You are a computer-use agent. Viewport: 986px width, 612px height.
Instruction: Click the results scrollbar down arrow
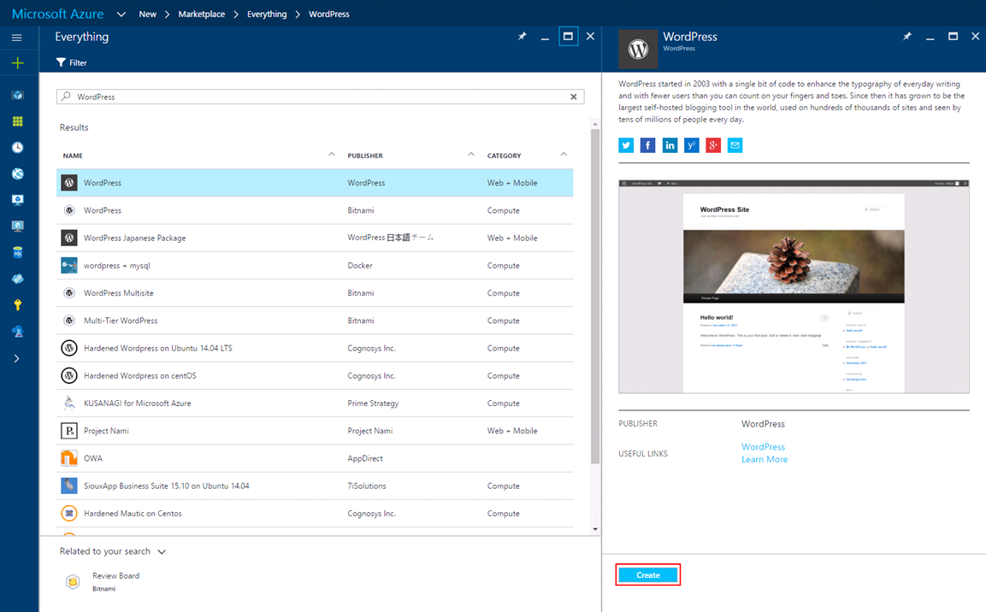tap(595, 529)
